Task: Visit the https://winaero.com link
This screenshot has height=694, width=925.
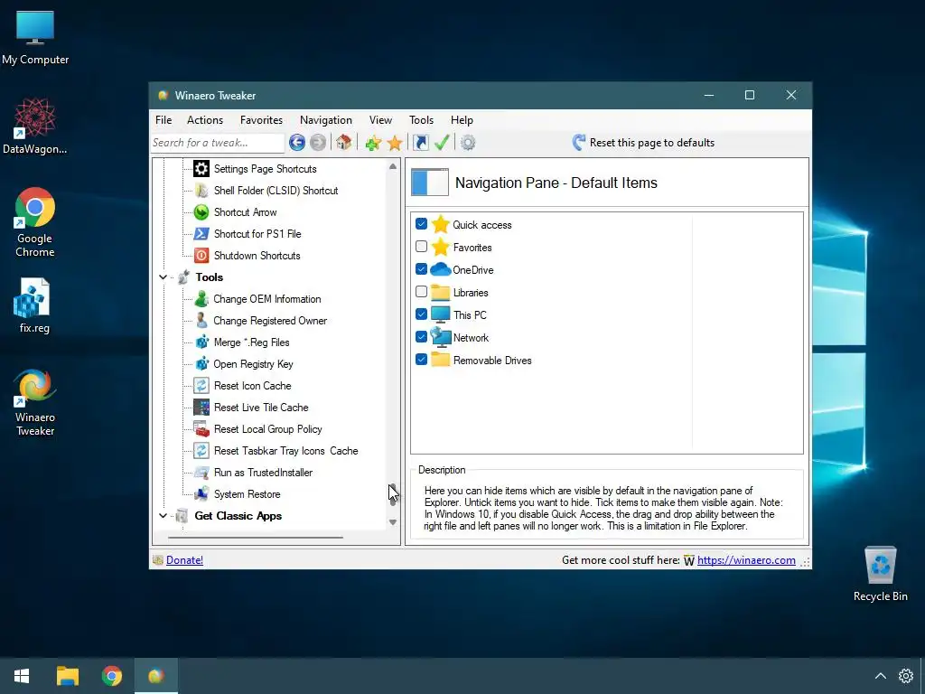Action: click(x=746, y=560)
